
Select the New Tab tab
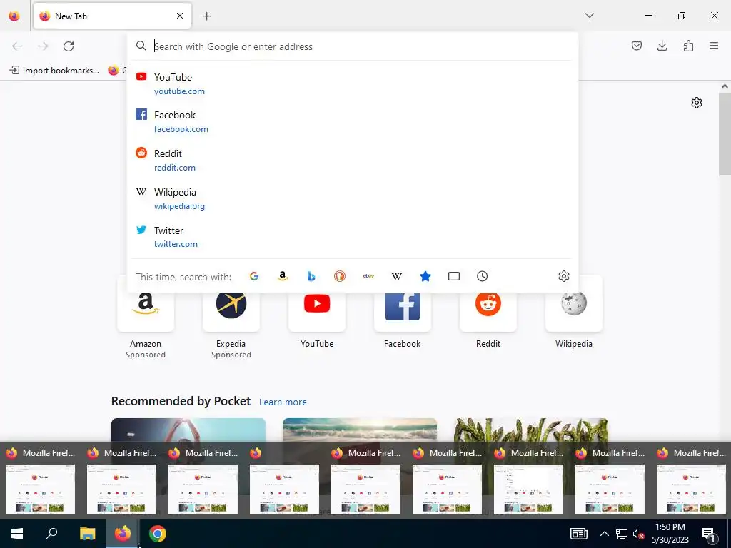[x=112, y=16]
